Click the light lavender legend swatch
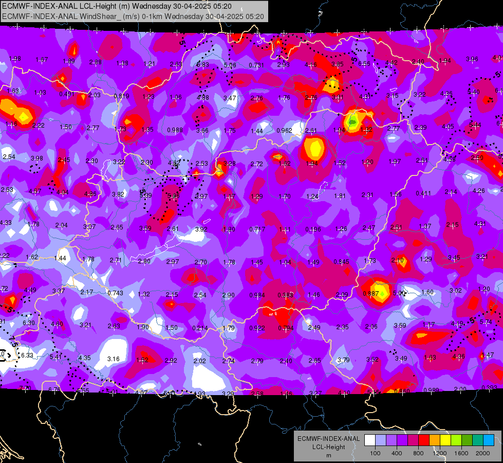This screenshot has width=503, height=463. [381, 440]
